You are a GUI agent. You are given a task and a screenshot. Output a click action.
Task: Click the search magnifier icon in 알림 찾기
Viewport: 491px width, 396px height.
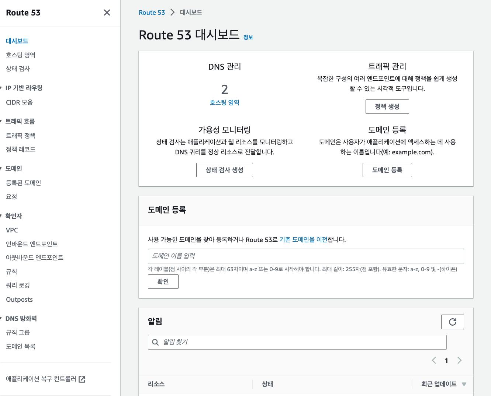click(155, 342)
